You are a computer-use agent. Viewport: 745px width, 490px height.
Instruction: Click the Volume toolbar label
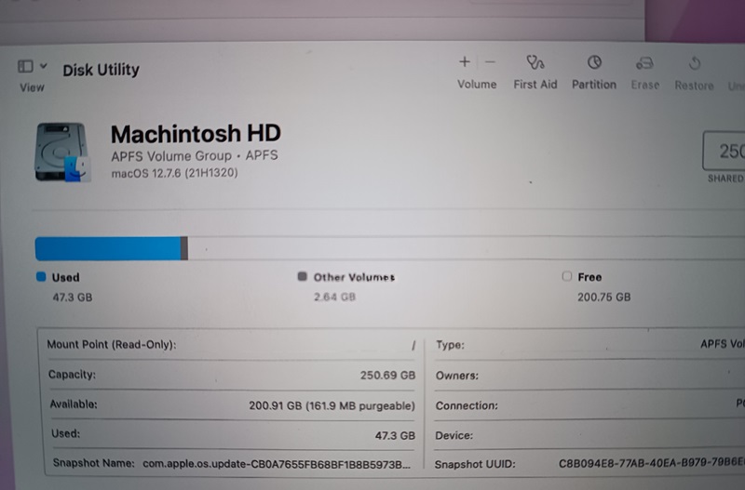(477, 85)
